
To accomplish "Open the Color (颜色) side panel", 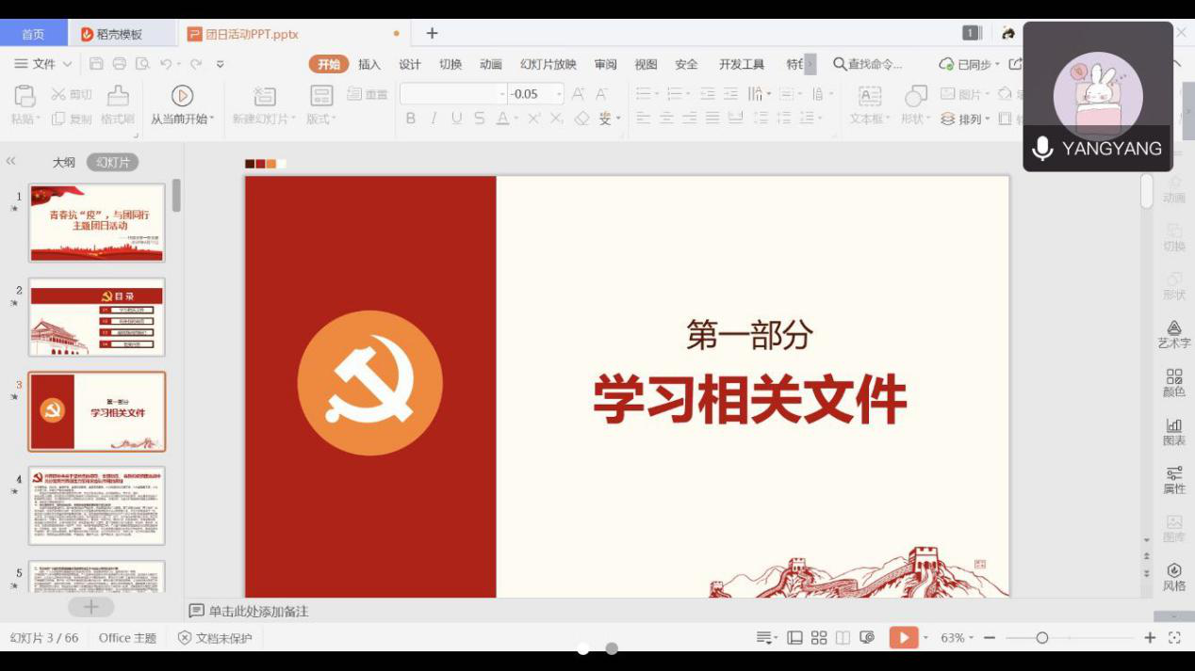I will tap(1174, 383).
